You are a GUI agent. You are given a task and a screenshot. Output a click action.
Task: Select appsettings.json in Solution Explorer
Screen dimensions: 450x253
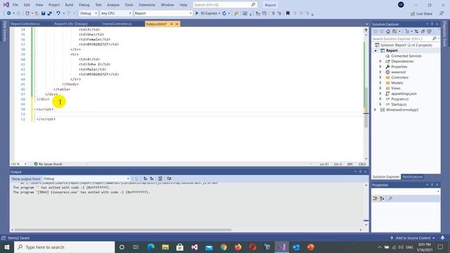(x=404, y=93)
